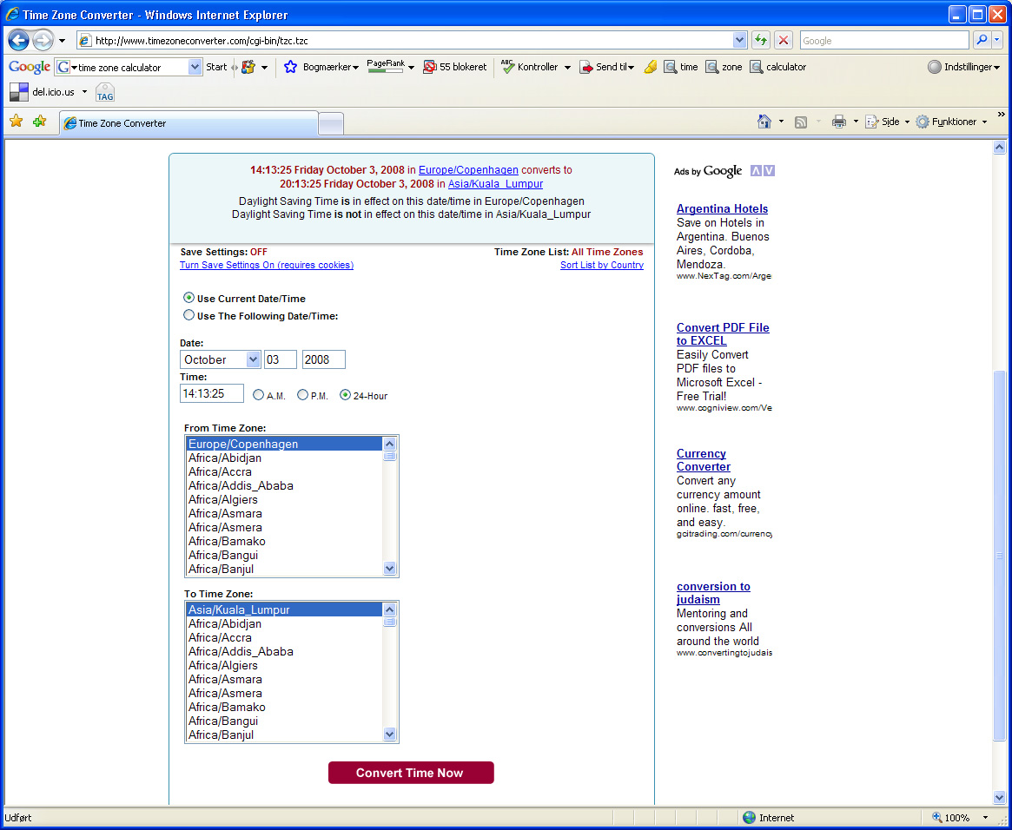
Task: Expand the search provider dropdown arrow
Action: (x=997, y=40)
